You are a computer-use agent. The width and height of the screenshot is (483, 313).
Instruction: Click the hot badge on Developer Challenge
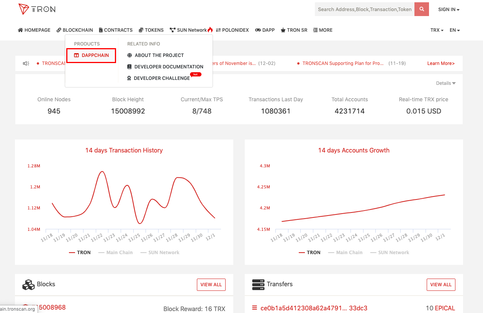tap(195, 74)
